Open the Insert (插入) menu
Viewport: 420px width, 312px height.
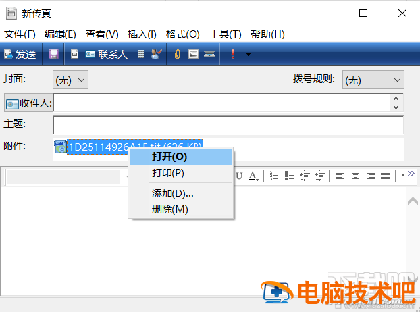point(142,34)
